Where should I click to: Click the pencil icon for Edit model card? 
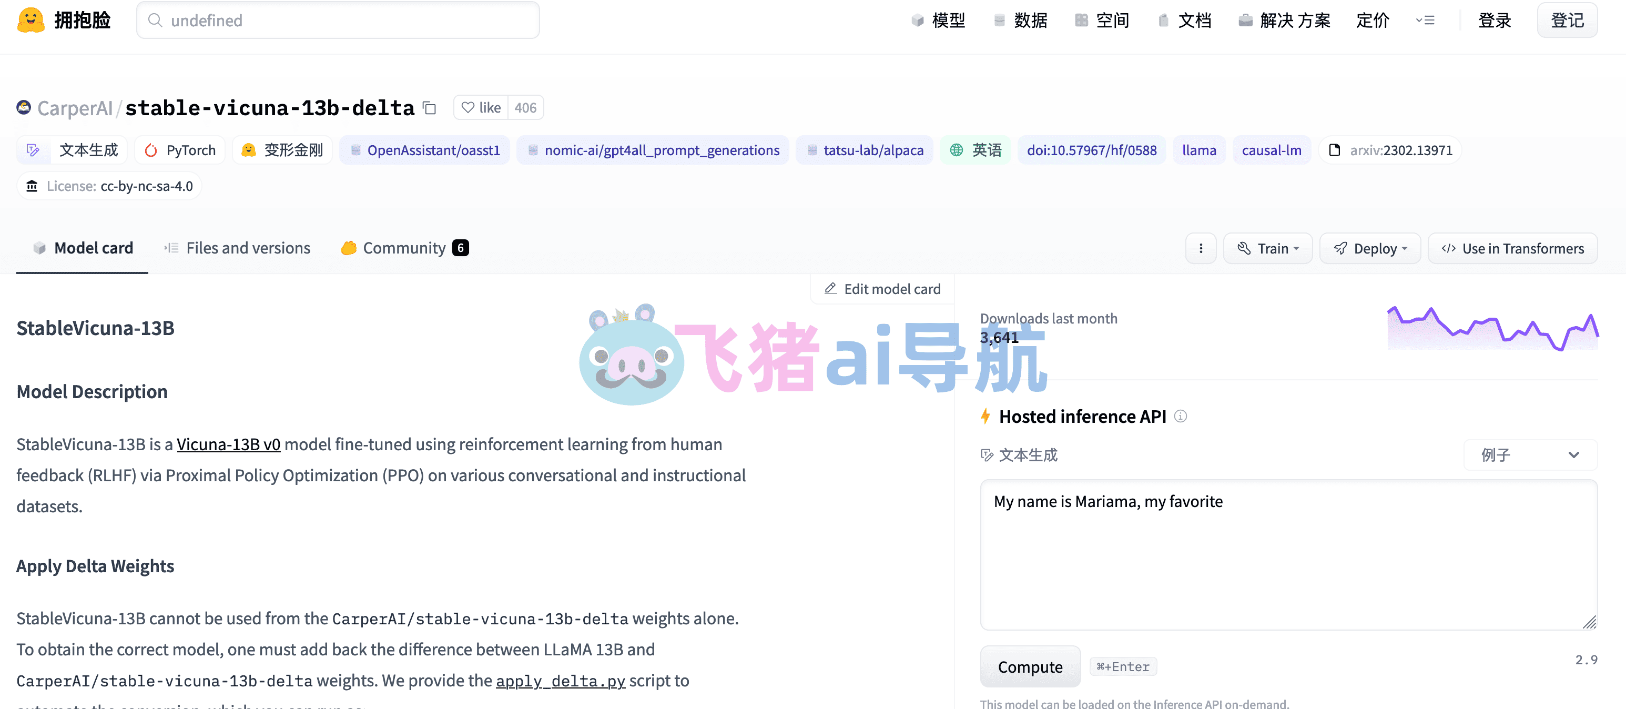pos(831,289)
